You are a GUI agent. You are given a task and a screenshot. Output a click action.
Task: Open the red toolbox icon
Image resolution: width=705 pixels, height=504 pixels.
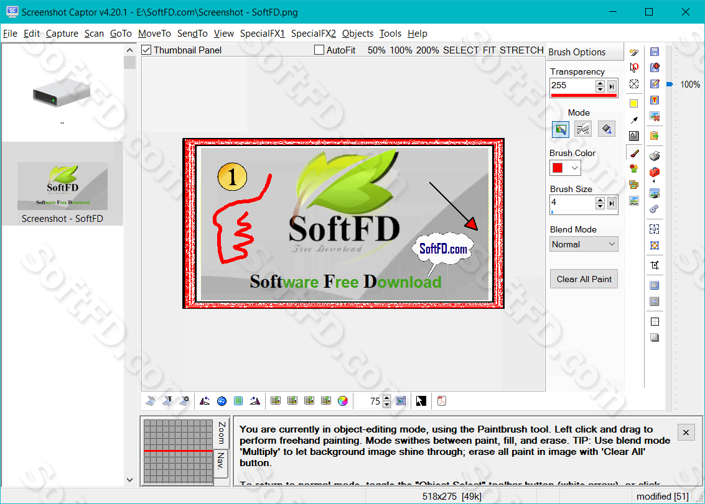[655, 172]
